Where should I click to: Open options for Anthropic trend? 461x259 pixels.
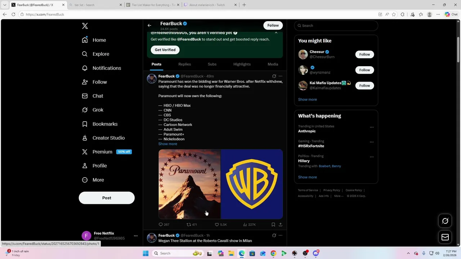[372, 127]
